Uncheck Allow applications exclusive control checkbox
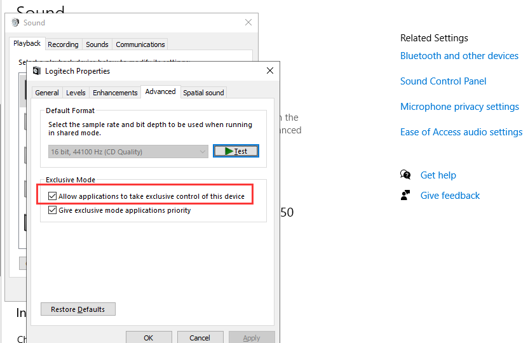Image resolution: width=528 pixels, height=343 pixels. [x=52, y=196]
